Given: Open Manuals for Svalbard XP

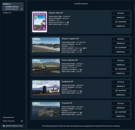Looking at the screenshot, I should (121, 86).
